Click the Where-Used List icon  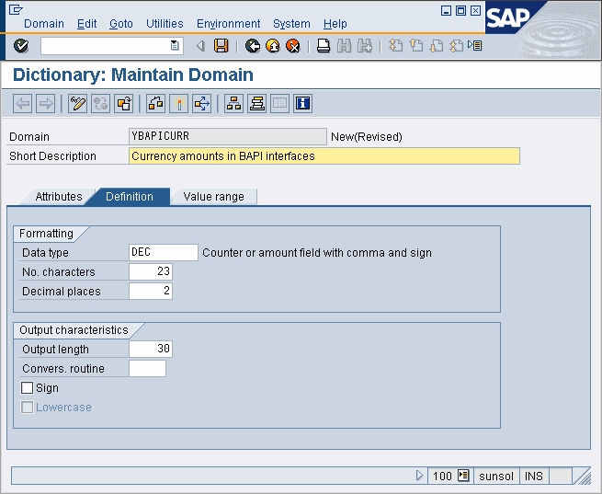(202, 104)
